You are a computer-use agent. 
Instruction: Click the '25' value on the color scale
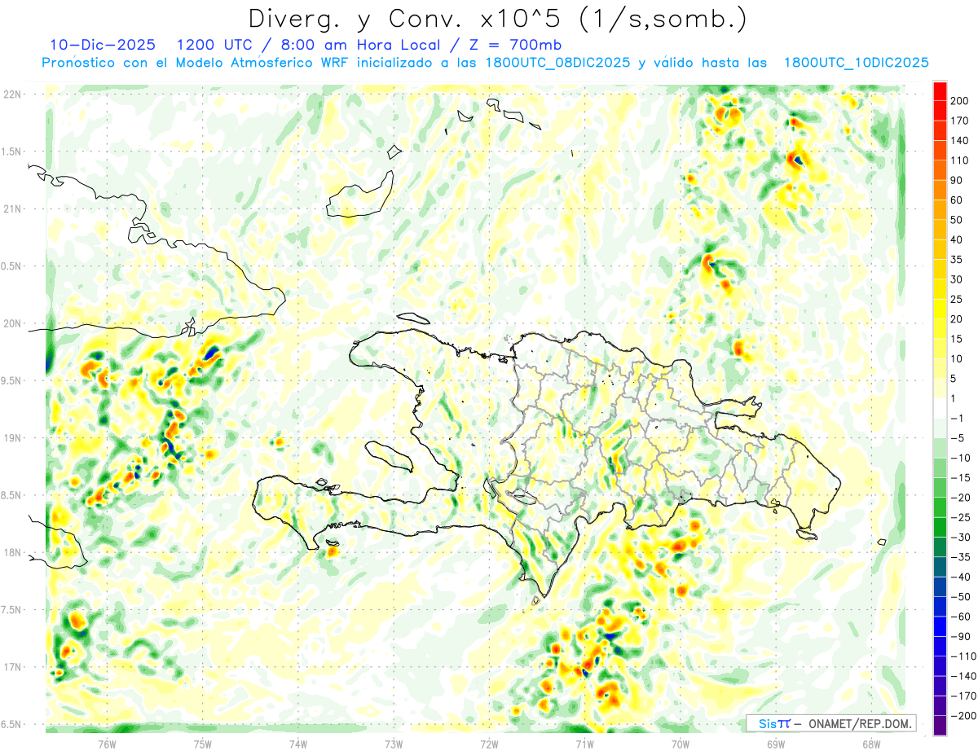(957, 299)
